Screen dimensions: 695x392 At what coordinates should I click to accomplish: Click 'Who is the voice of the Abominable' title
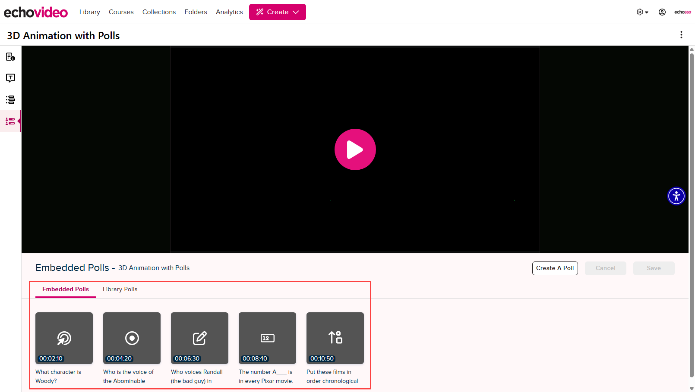(129, 376)
